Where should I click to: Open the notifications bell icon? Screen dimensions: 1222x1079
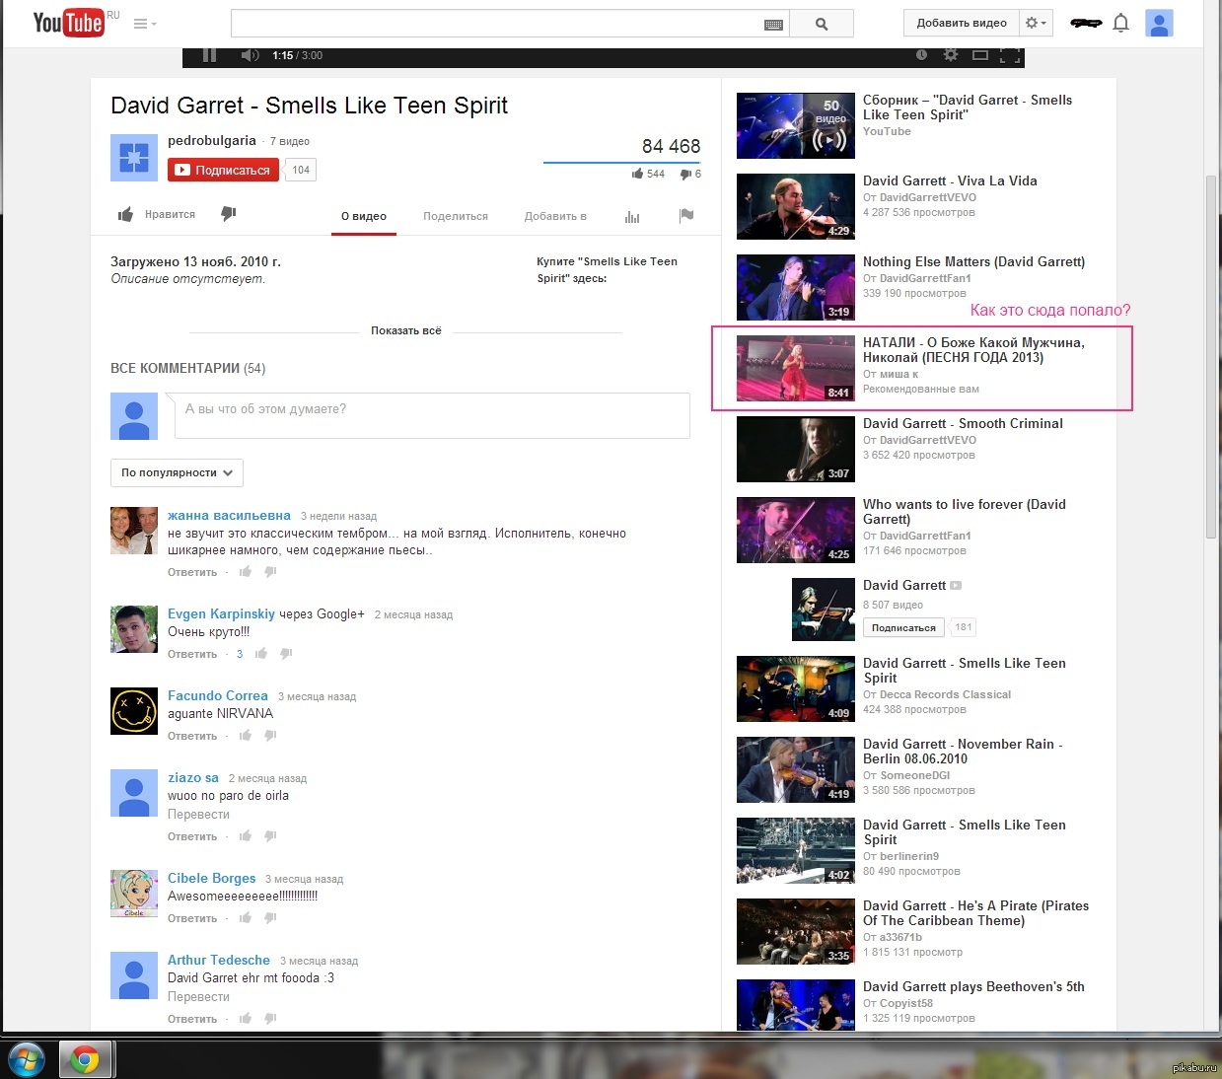(x=1120, y=23)
